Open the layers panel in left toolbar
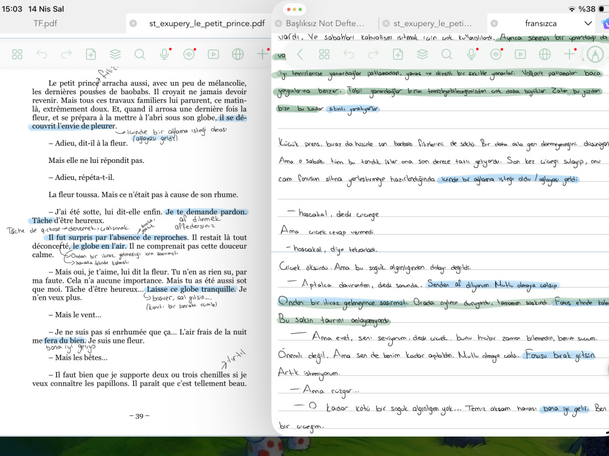The width and height of the screenshot is (609, 456). pos(115,54)
